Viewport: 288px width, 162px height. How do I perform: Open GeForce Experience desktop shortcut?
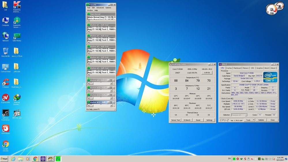[5, 115]
